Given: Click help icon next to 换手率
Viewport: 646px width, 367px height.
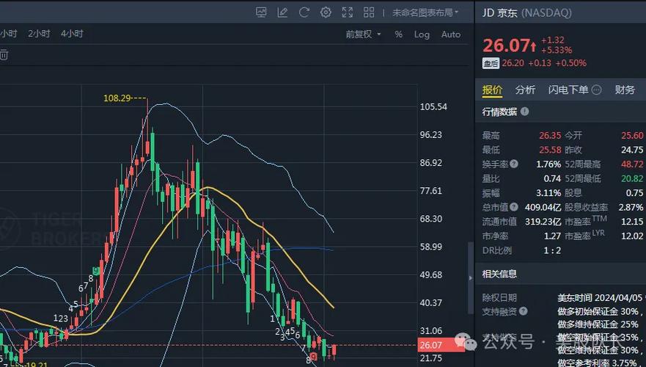Looking at the screenshot, I should click(x=514, y=164).
